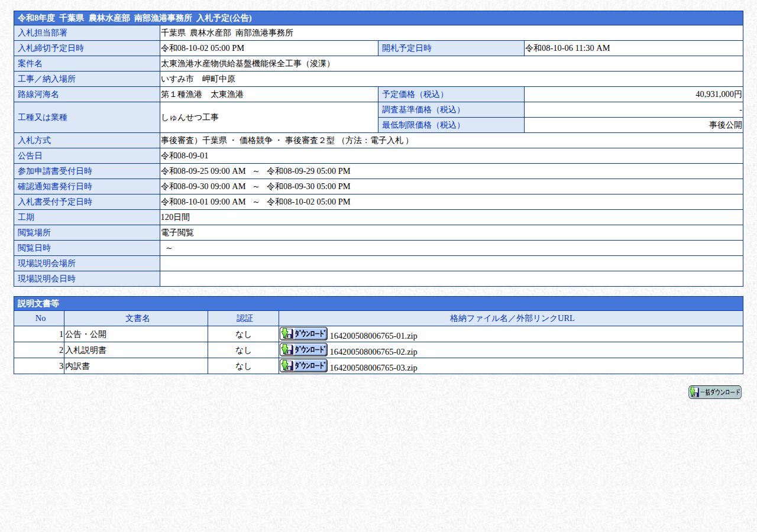Click the opening time 令和08-10-06 11:30 AM

(x=568, y=48)
